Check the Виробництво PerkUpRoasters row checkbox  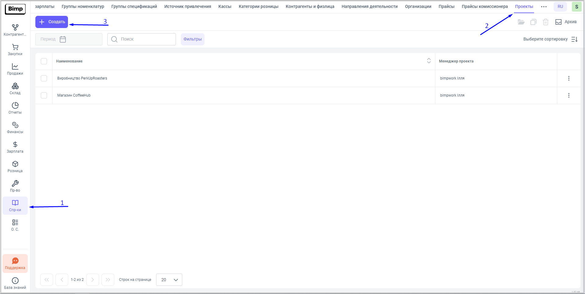pos(44,78)
